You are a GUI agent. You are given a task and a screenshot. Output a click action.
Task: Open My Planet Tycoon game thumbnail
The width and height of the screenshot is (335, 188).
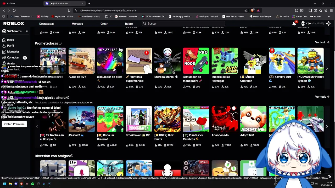pos(310,61)
